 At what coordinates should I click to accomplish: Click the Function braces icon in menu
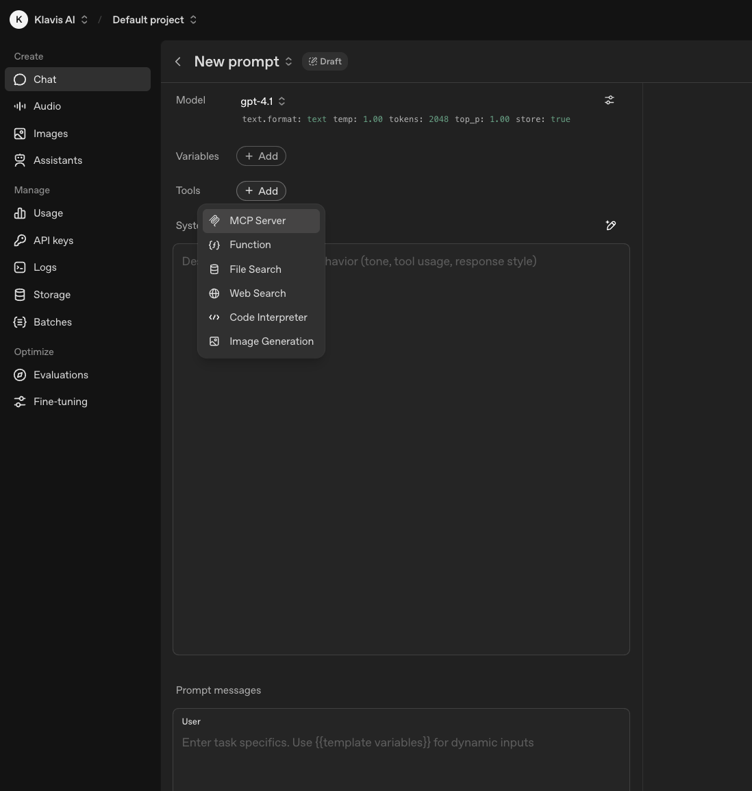pos(214,245)
